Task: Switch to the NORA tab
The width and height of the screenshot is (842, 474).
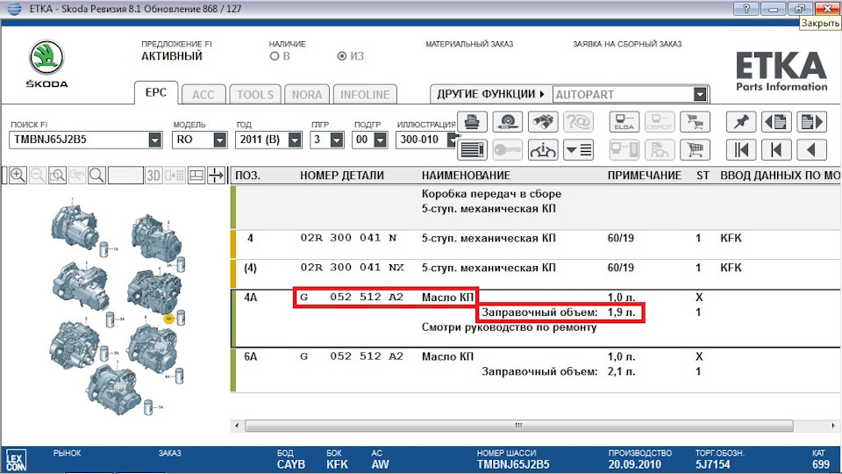Action: pos(307,95)
